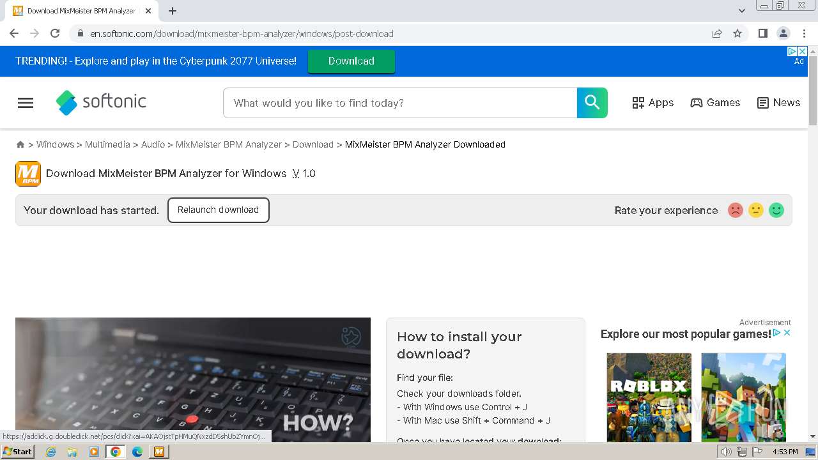Click the browser forward arrow
The height and width of the screenshot is (460, 818).
pyautogui.click(x=35, y=33)
